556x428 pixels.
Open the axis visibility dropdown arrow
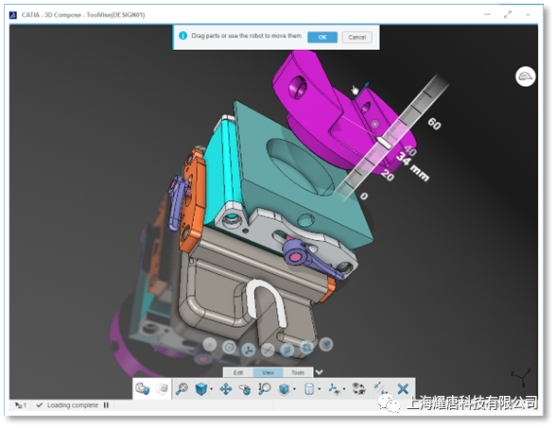point(344,389)
